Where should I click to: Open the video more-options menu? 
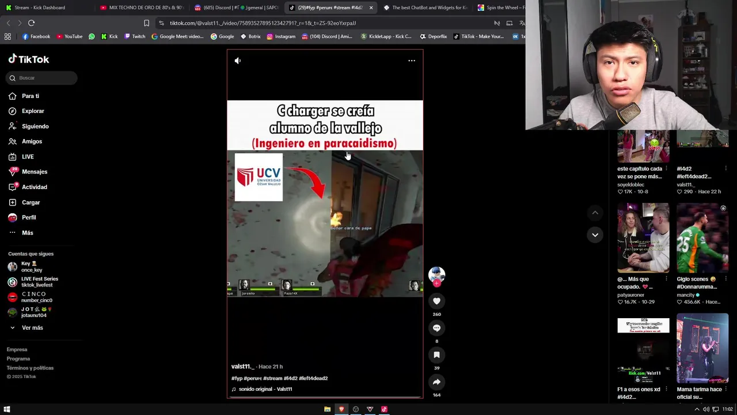[x=412, y=61]
